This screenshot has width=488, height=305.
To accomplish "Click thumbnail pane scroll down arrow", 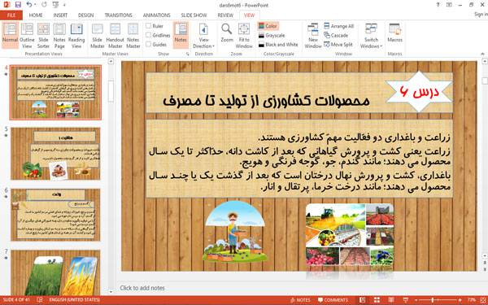I will (111, 292).
